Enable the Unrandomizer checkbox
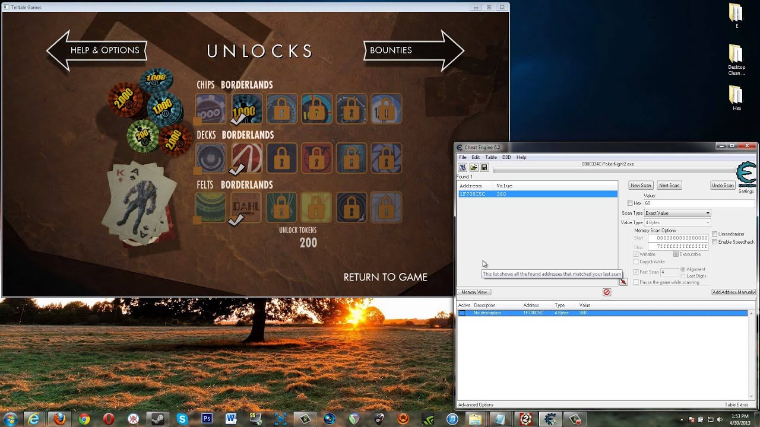Image resolution: width=760 pixels, height=427 pixels. coord(714,234)
